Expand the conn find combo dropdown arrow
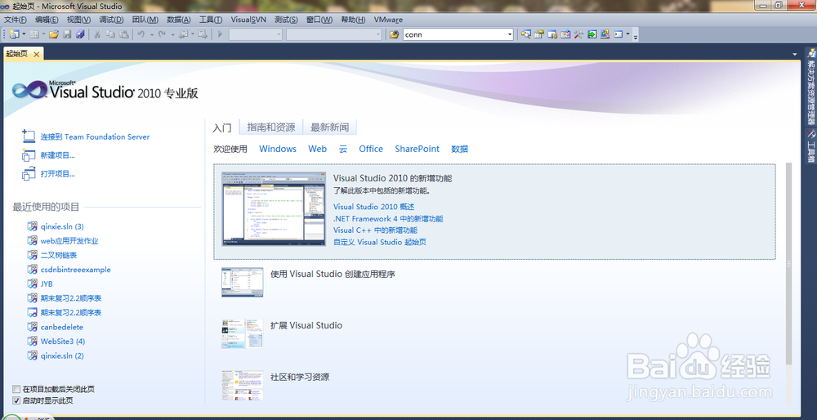Screen dimensions: 817x420 (510, 34)
